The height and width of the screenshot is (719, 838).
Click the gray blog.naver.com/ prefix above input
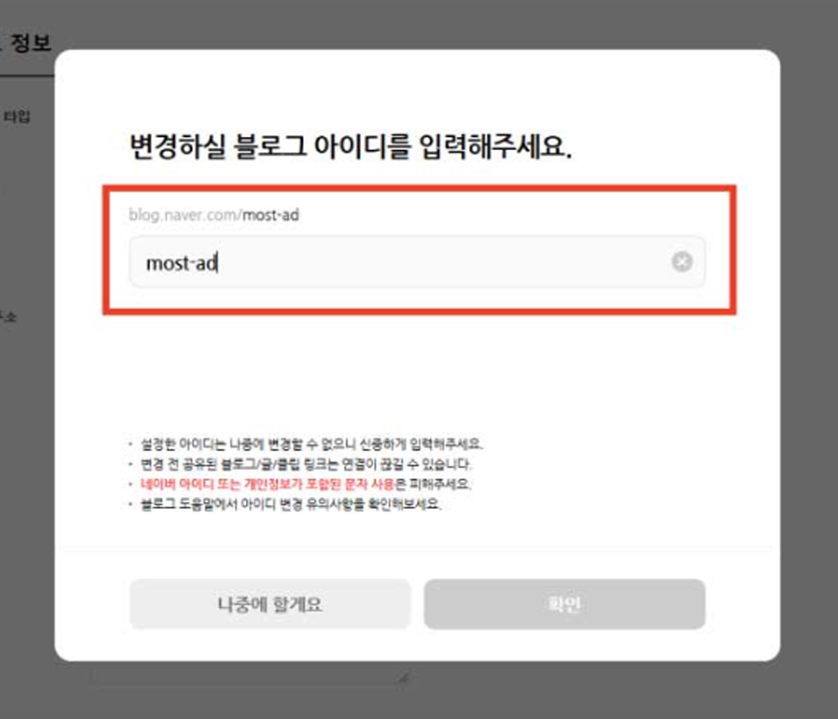tap(185, 215)
